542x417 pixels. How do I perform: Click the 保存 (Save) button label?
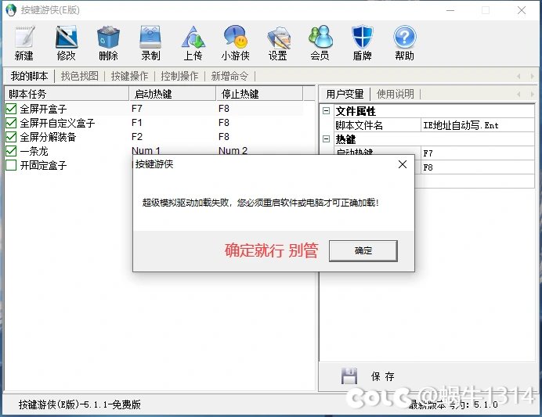(383, 376)
